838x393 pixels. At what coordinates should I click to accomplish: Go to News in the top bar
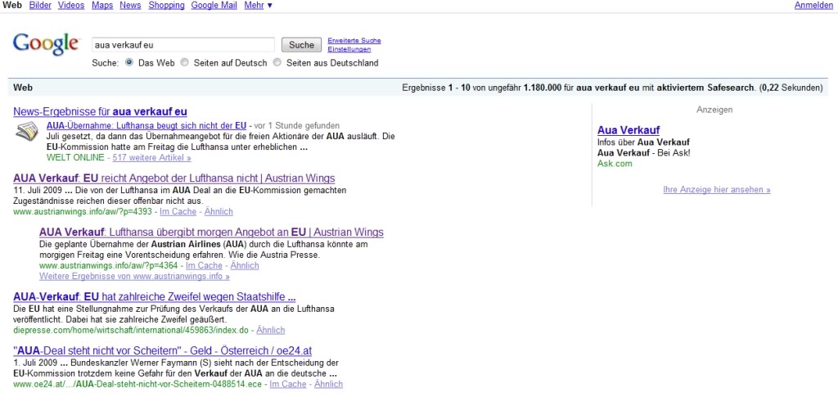coord(130,6)
